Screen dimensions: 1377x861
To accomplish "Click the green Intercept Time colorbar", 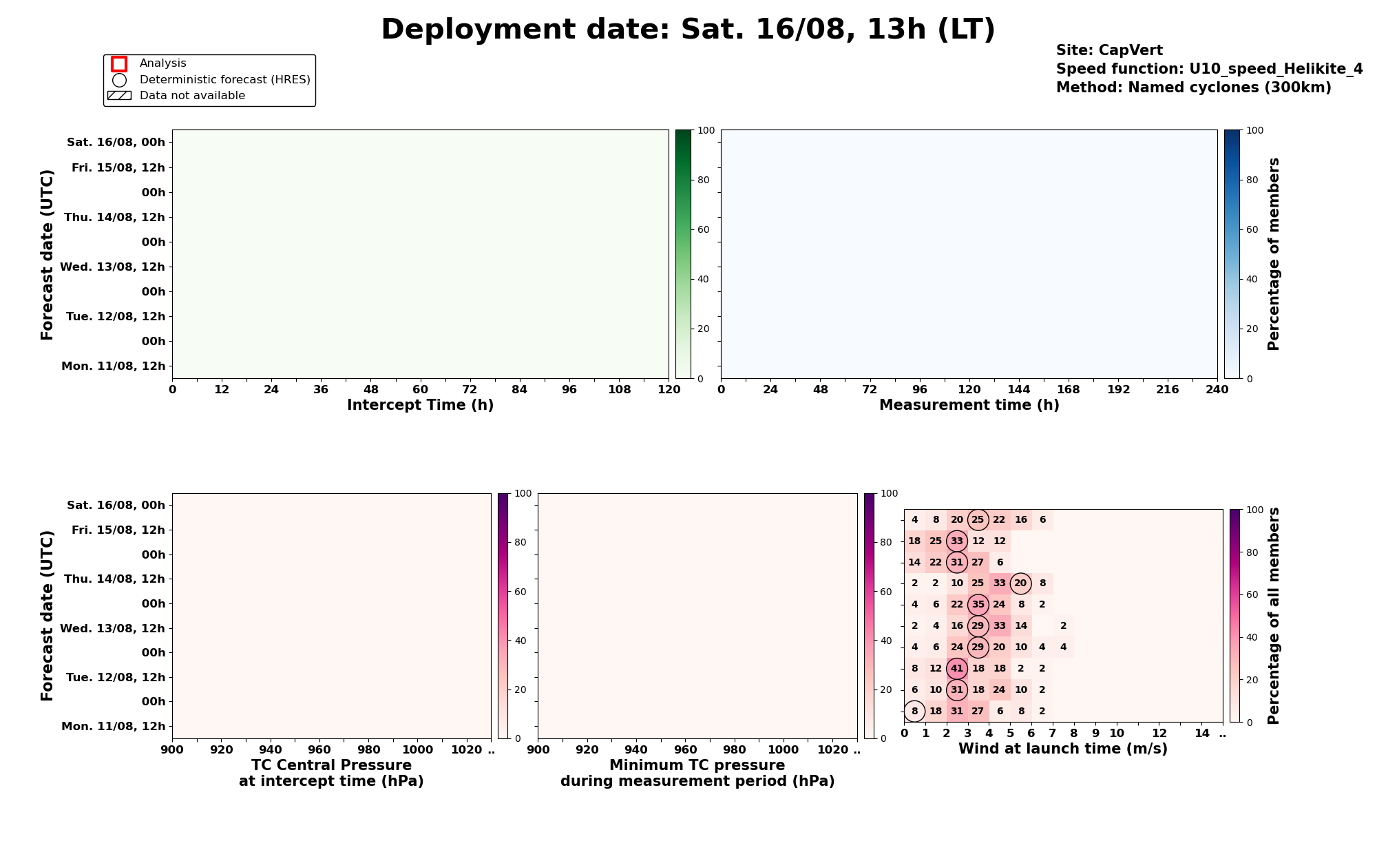I will (x=683, y=254).
